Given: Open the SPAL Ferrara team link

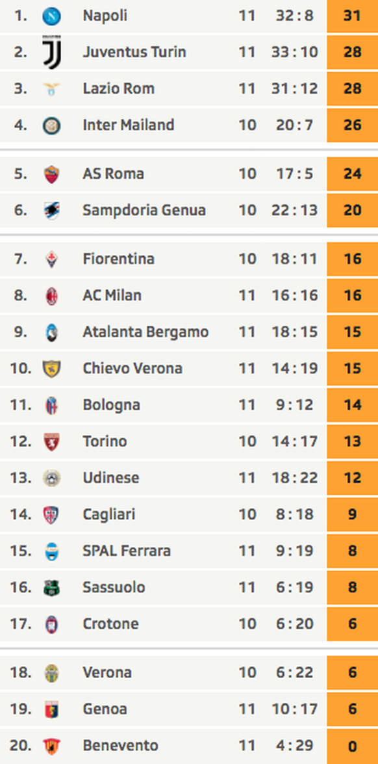Looking at the screenshot, I should 127,551.
